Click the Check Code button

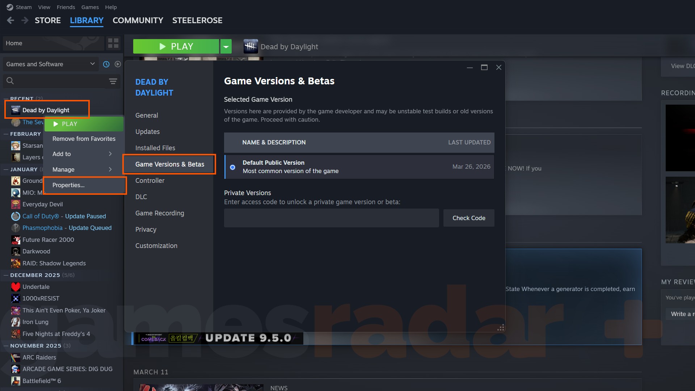point(469,218)
